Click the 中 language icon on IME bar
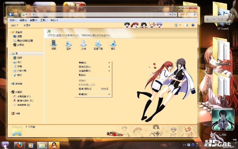Viewport: 238px width, 149px height. 207,19
